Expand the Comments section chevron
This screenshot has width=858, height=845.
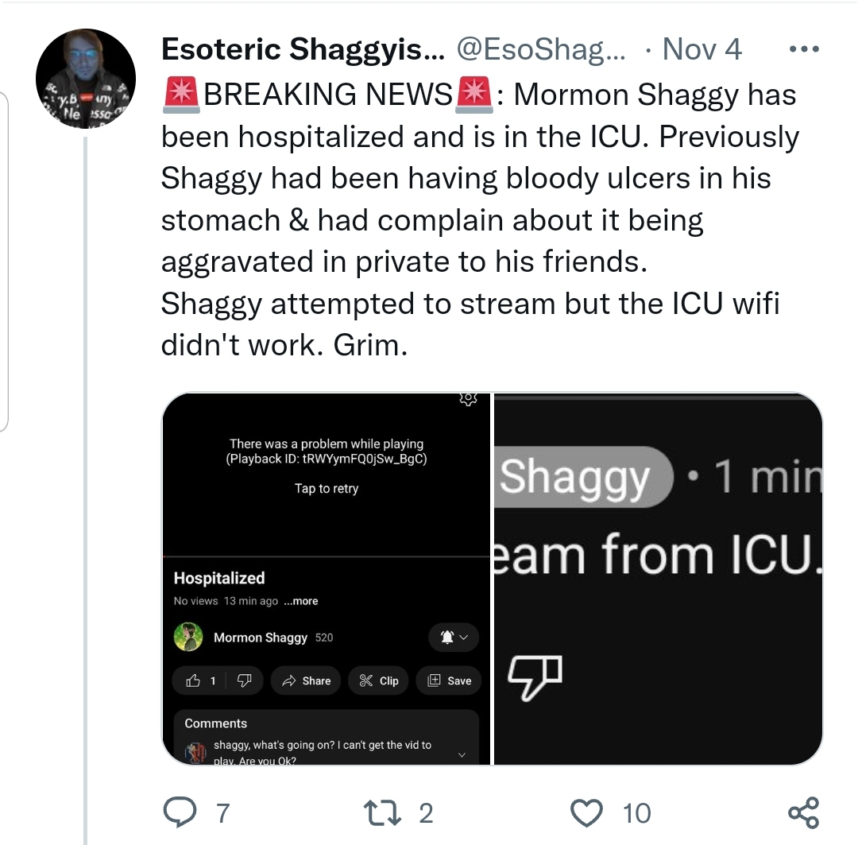462,754
